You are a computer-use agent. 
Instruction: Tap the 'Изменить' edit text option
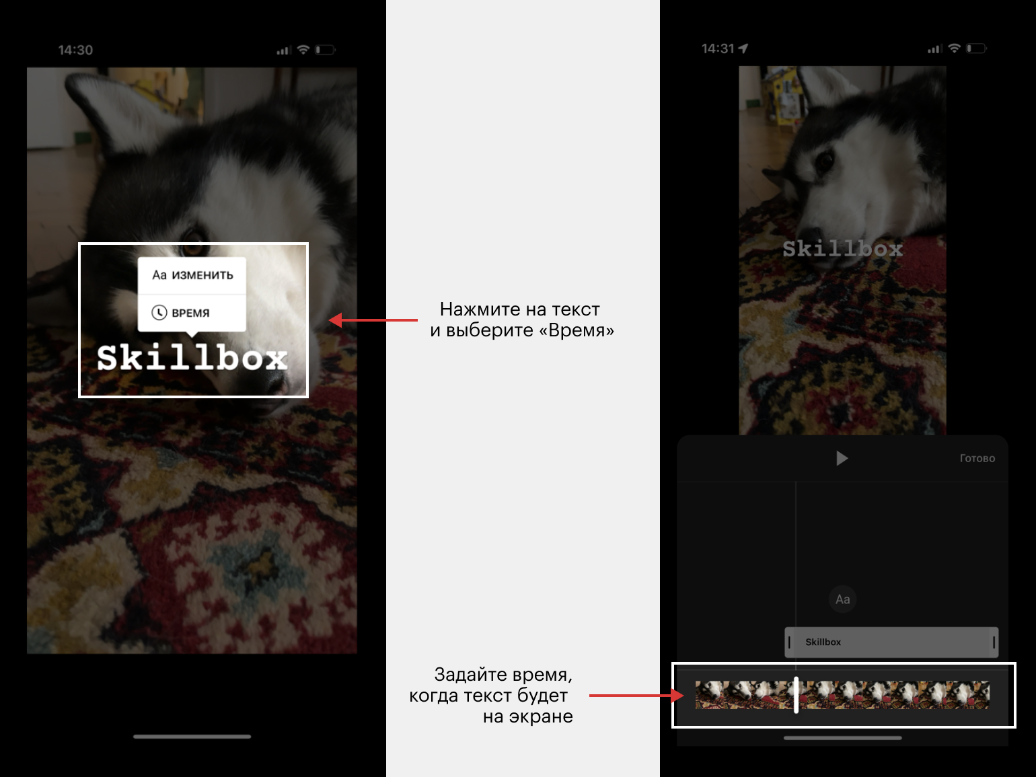[192, 275]
